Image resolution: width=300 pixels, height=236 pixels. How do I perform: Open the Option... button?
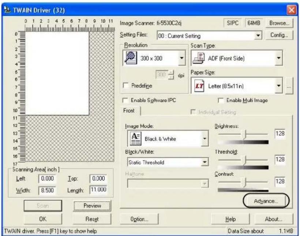(x=139, y=219)
